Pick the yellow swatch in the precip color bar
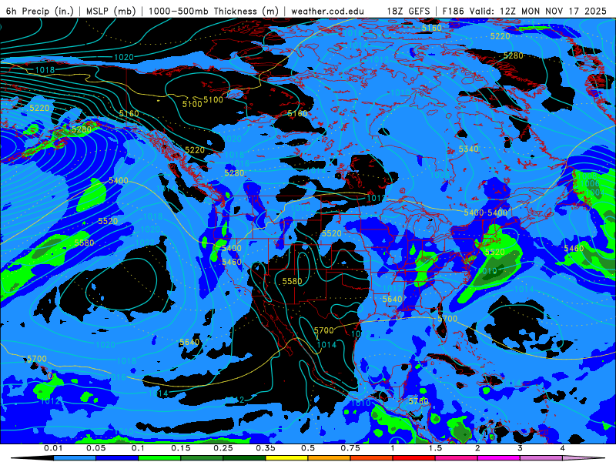Viewport: 616px width, 462px height. (x=286, y=458)
